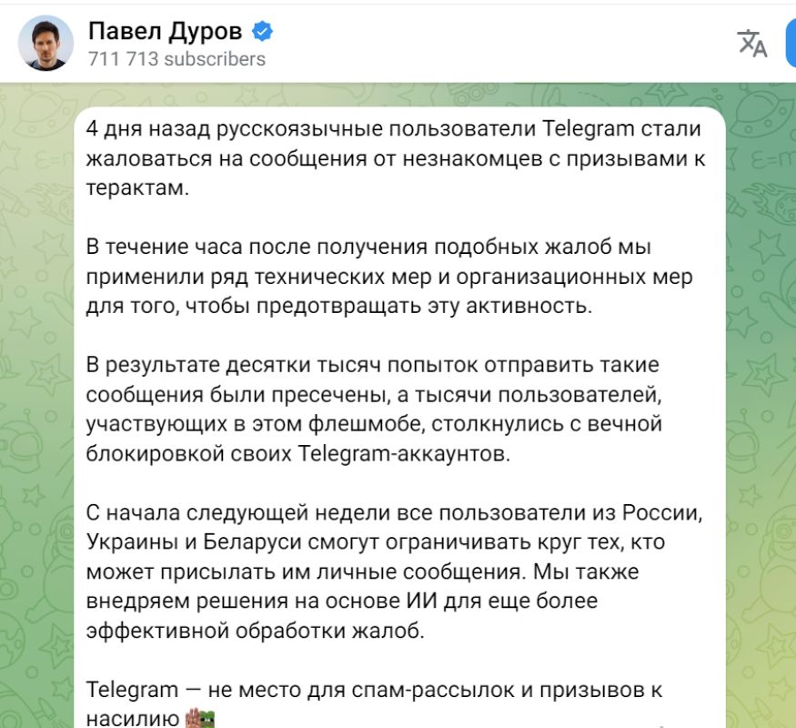The image size is (796, 728).
Task: Click paragraph starting "В течение часа"
Action: tap(388, 276)
